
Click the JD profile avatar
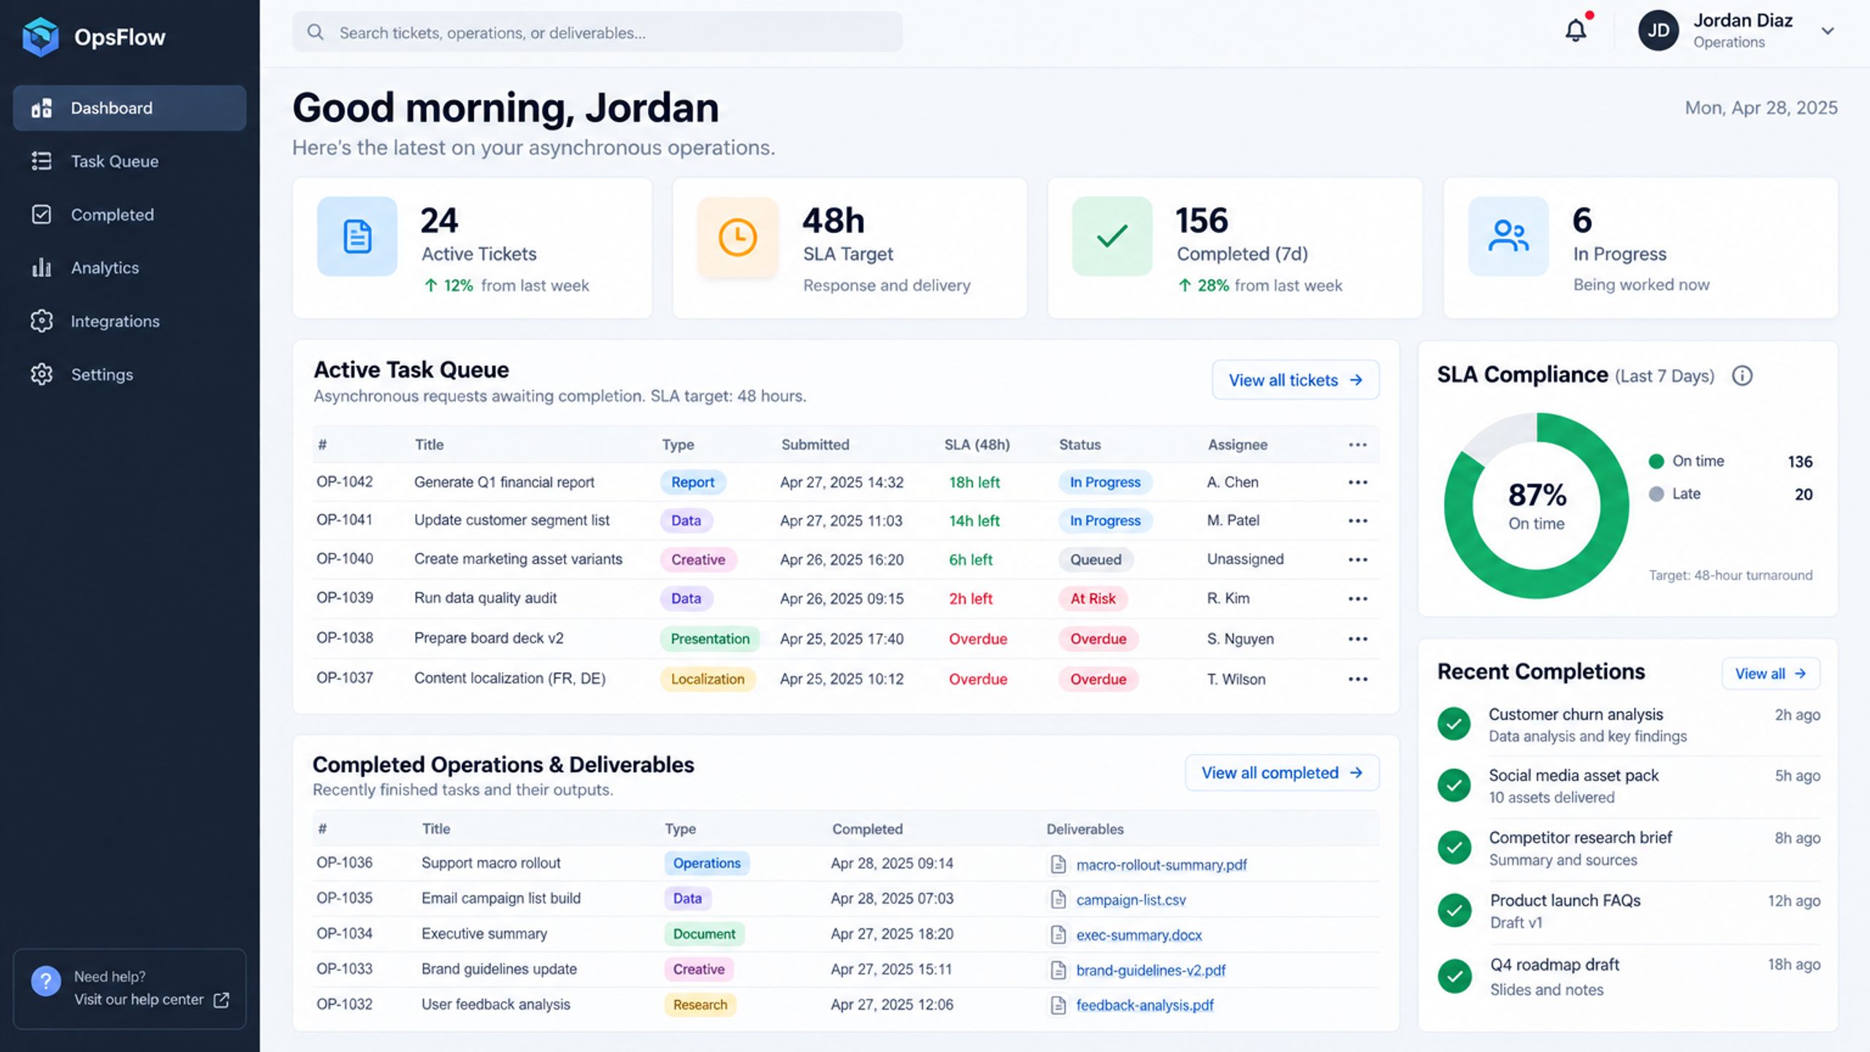tap(1658, 31)
